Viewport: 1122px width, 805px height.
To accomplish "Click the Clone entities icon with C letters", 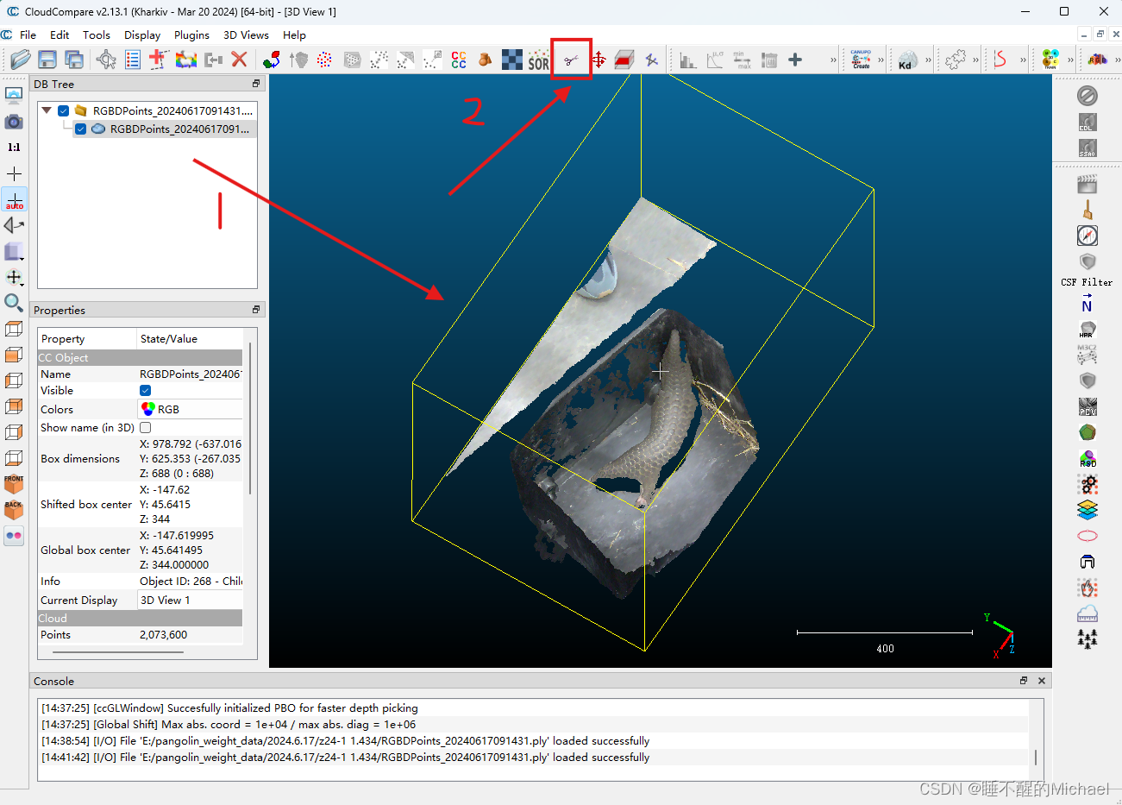I will coord(459,60).
